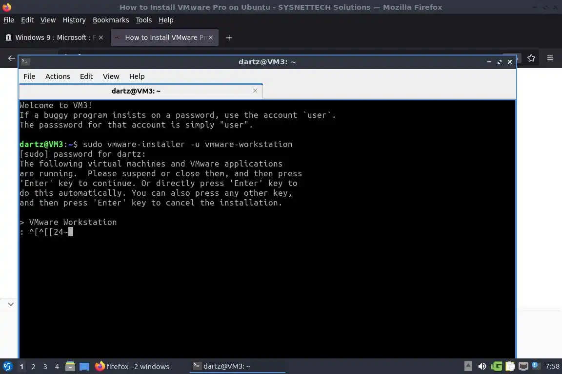Open Firefox Edit menu

[x=27, y=20]
